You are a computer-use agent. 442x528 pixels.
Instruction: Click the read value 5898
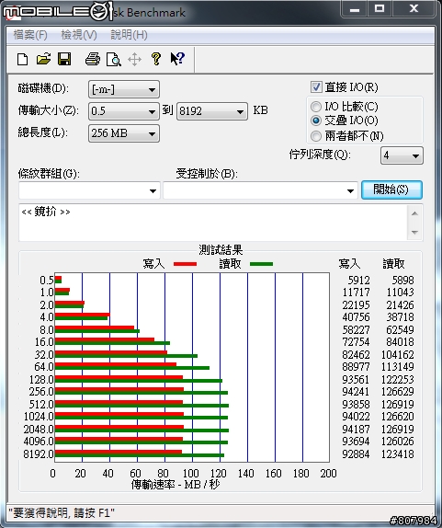click(402, 280)
